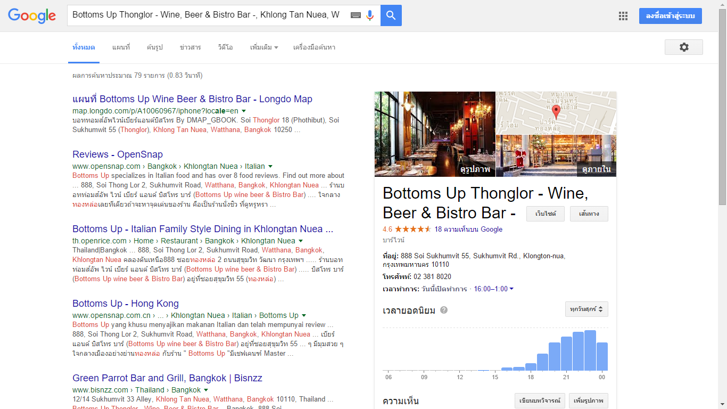Click the เพิ่มรูปภาพ add photo button
The width and height of the screenshot is (727, 409).
589,400
